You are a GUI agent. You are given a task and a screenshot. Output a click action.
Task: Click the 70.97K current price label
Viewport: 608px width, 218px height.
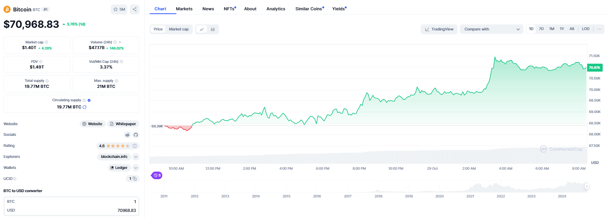pos(595,68)
